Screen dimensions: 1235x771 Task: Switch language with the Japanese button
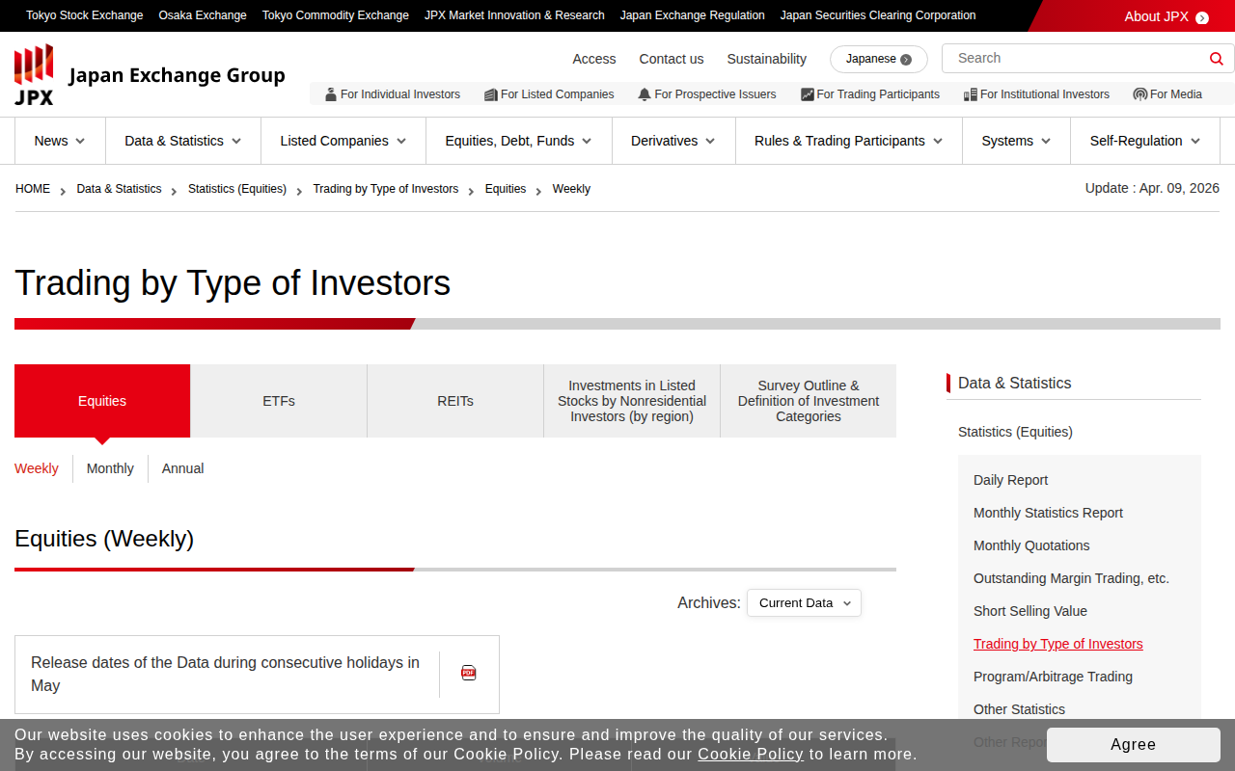pyautogui.click(x=879, y=59)
